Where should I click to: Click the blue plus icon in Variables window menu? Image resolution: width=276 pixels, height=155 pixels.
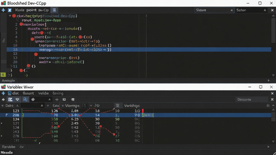click(x=3, y=93)
